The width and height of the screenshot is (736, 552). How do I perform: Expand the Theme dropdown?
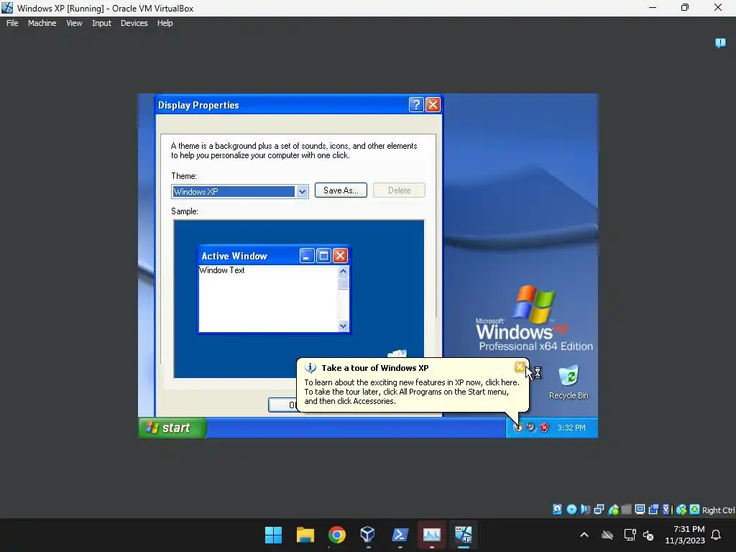coord(302,191)
